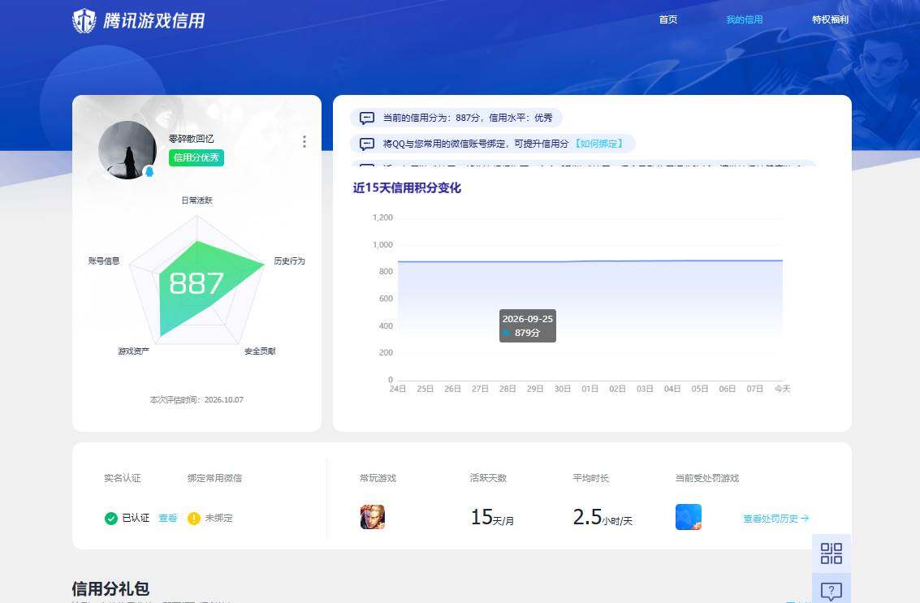The width and height of the screenshot is (920, 603).
Task: Go to 首页 in top navigation
Action: pyautogui.click(x=668, y=19)
